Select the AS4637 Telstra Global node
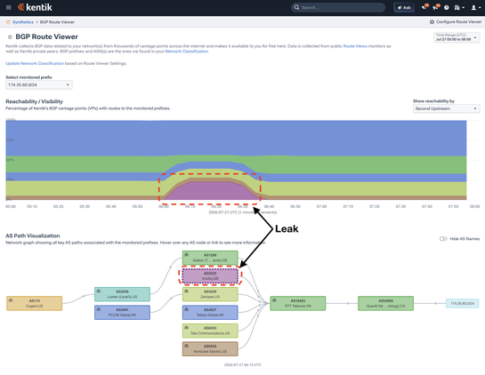Image resolution: width=485 pixels, height=375 pixels. [x=210, y=312]
